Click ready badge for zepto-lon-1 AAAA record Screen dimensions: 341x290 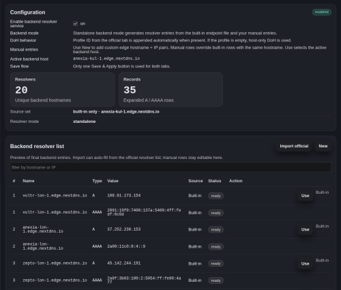216,280
